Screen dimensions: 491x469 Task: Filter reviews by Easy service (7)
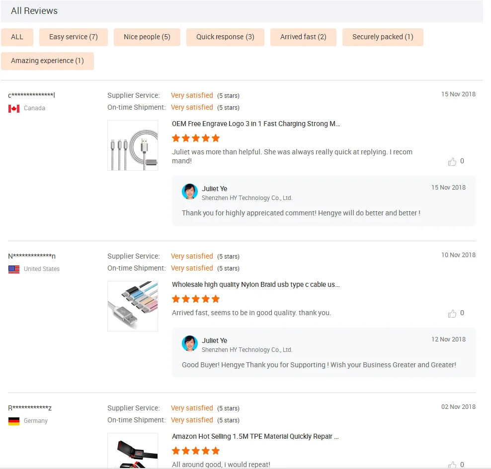(73, 37)
